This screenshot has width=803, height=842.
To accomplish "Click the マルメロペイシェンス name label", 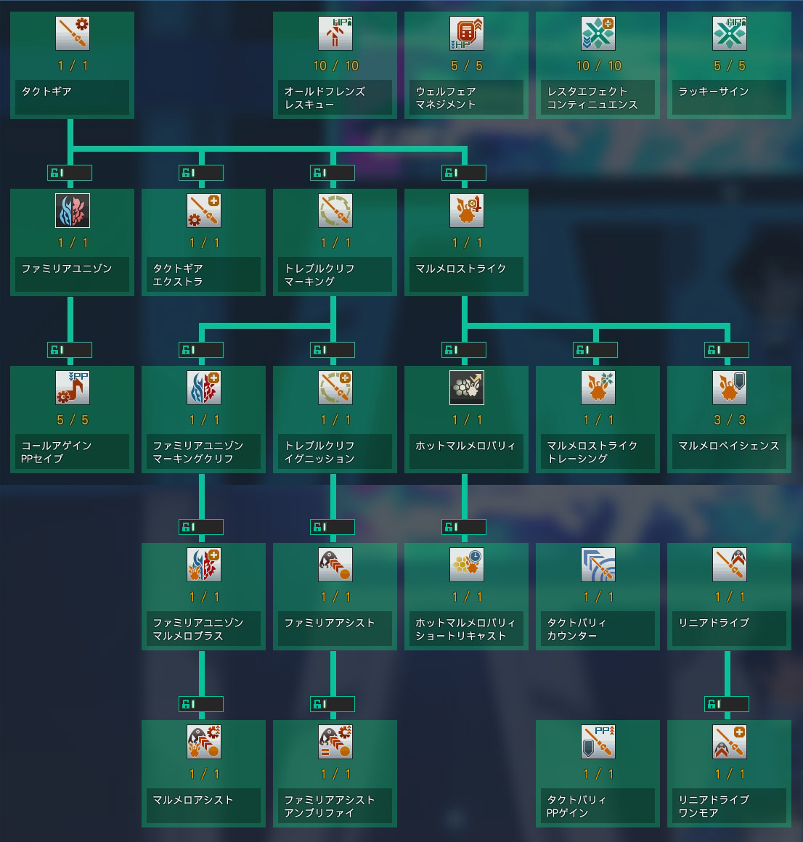I will (729, 446).
